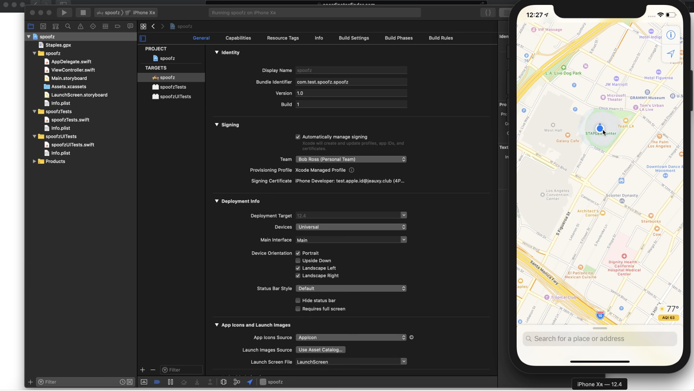694x391 pixels.
Task: Toggle breakpoints activation in debug bar
Action: 157,382
